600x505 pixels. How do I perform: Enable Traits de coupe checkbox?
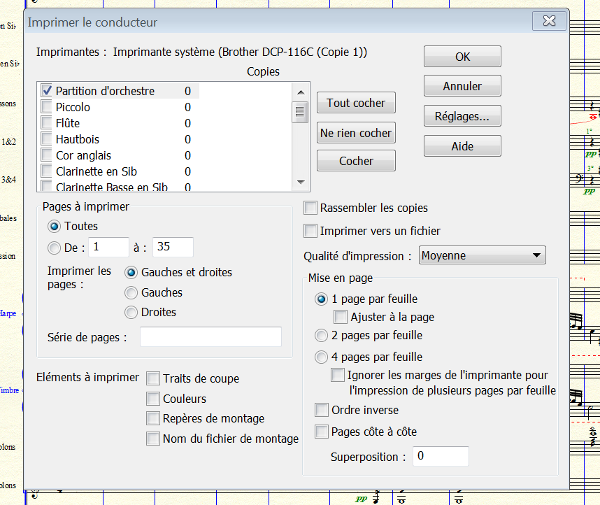[153, 378]
